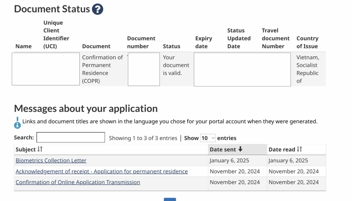Open the Show entries dropdown
This screenshot has width=352, height=201.
point(208,138)
